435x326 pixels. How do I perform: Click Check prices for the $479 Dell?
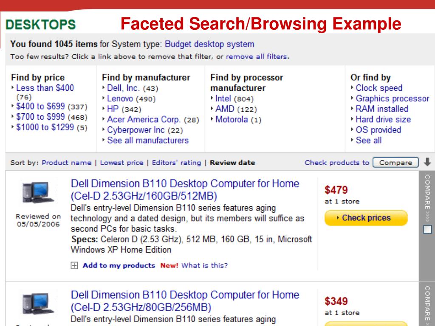366,218
